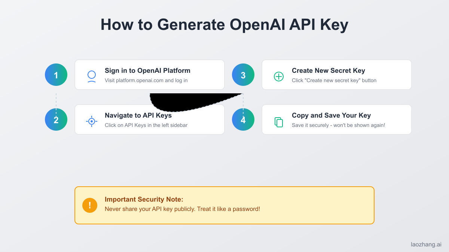Image resolution: width=449 pixels, height=252 pixels.
Task: Click the numbered circle 2 badge
Action: pos(56,119)
